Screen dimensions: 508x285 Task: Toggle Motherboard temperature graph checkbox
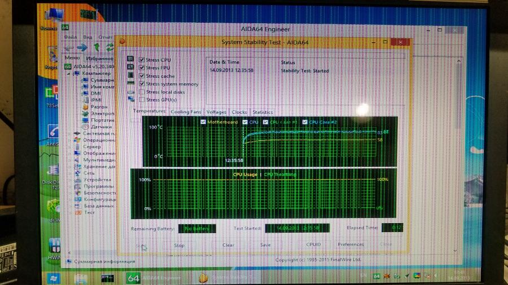click(203, 122)
